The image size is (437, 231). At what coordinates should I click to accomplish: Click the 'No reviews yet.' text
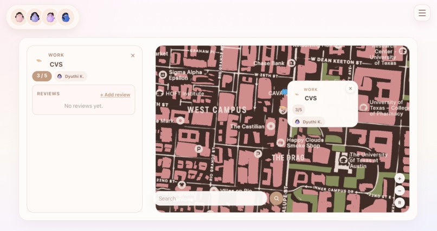point(83,106)
